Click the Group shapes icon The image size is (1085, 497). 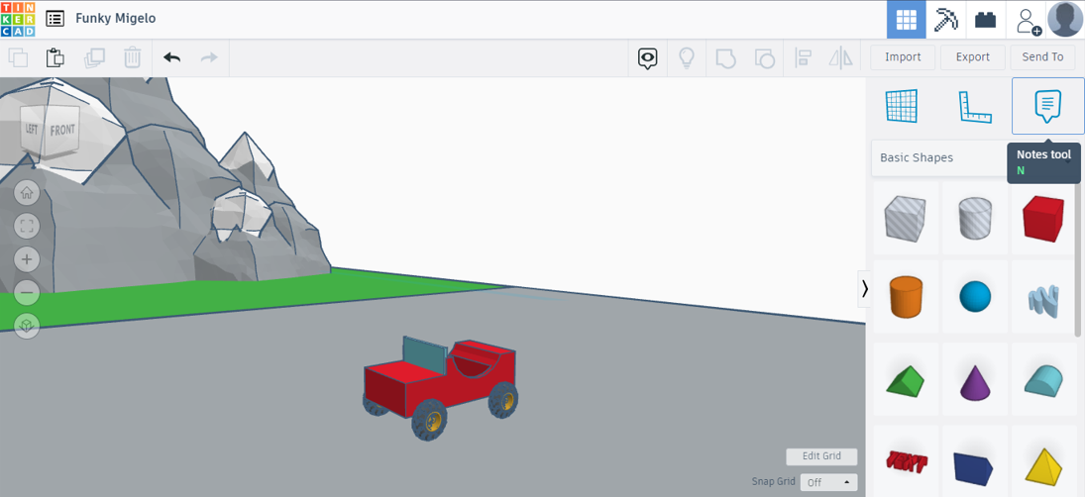[x=724, y=58]
